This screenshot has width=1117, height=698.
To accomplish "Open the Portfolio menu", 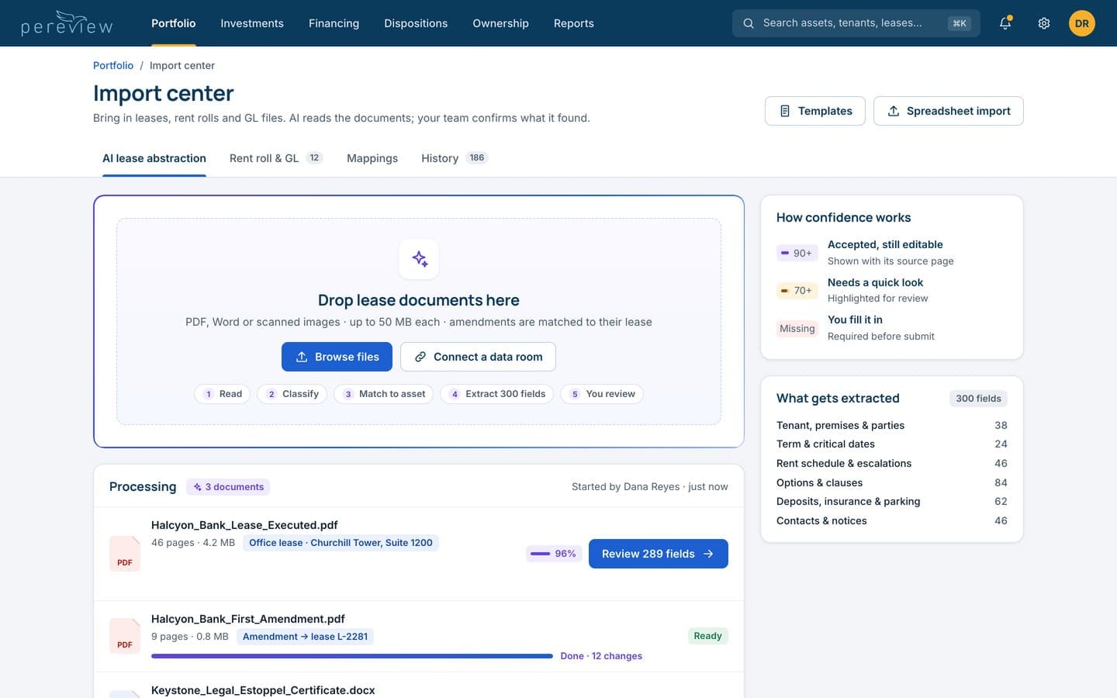I will (x=174, y=23).
